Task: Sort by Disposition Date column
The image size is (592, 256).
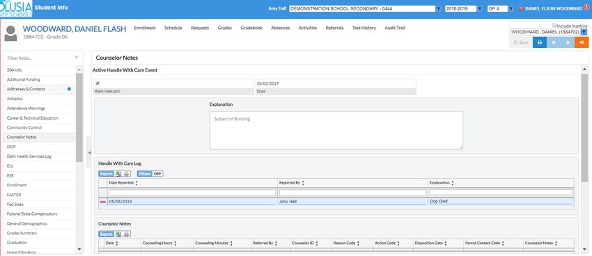Action: 446,243
